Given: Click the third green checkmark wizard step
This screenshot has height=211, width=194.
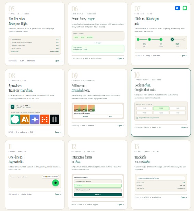Looking at the screenshot, I should point(161,39).
